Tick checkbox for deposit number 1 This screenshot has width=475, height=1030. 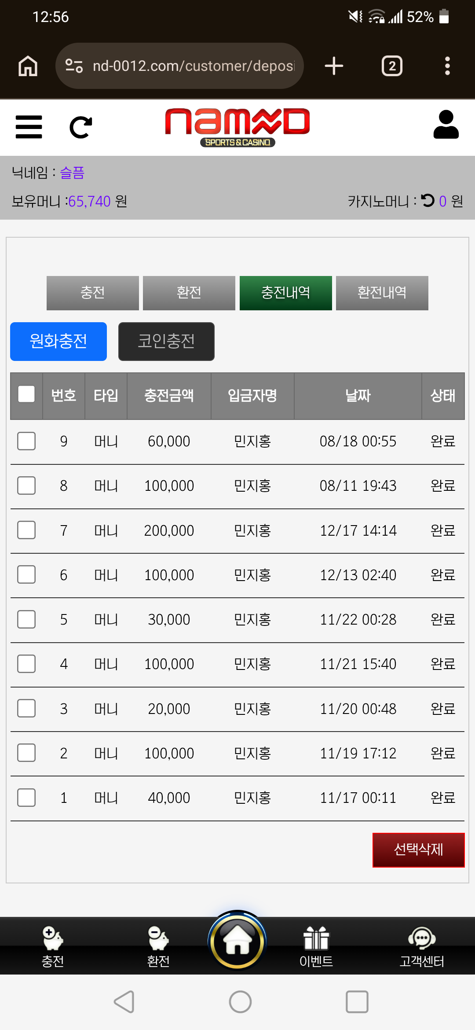[26, 798]
